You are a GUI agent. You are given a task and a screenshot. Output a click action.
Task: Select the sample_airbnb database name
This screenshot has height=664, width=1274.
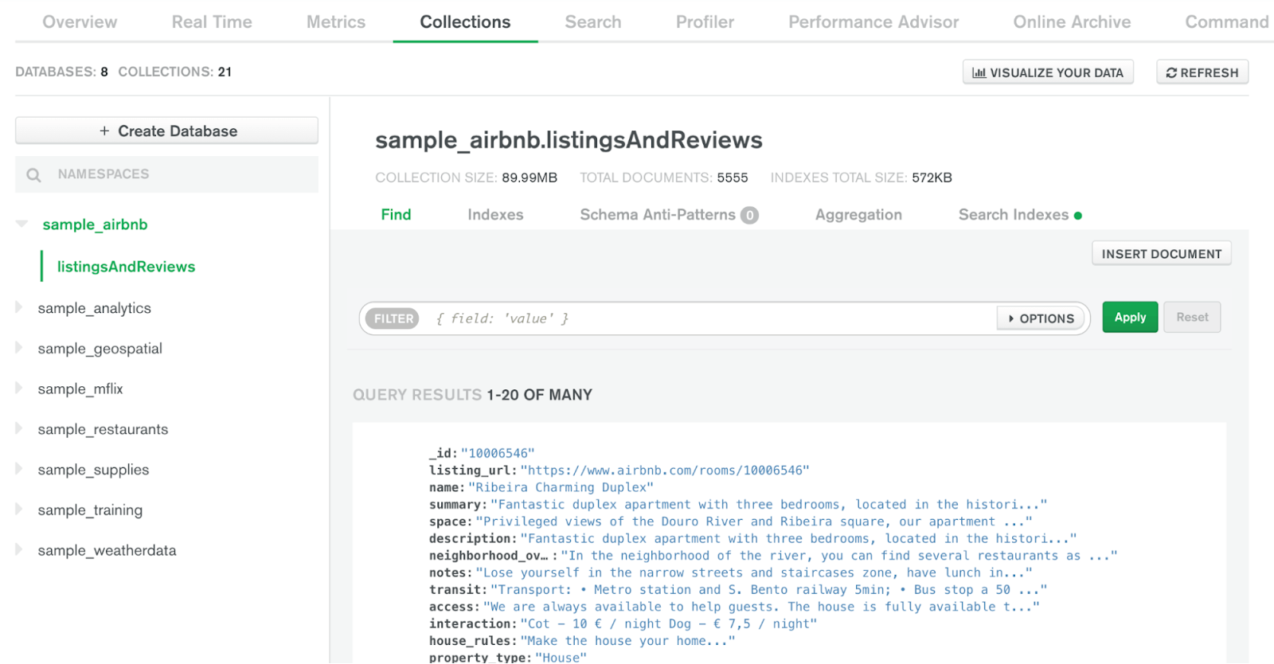tap(95, 225)
